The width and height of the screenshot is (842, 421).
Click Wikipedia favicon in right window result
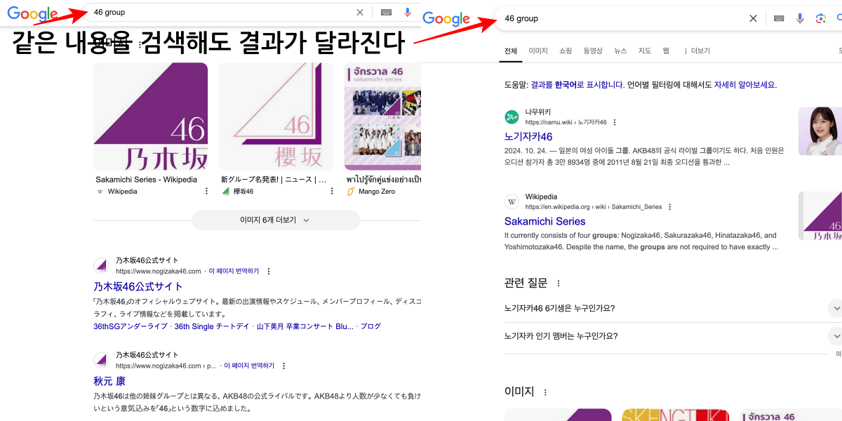tap(512, 201)
